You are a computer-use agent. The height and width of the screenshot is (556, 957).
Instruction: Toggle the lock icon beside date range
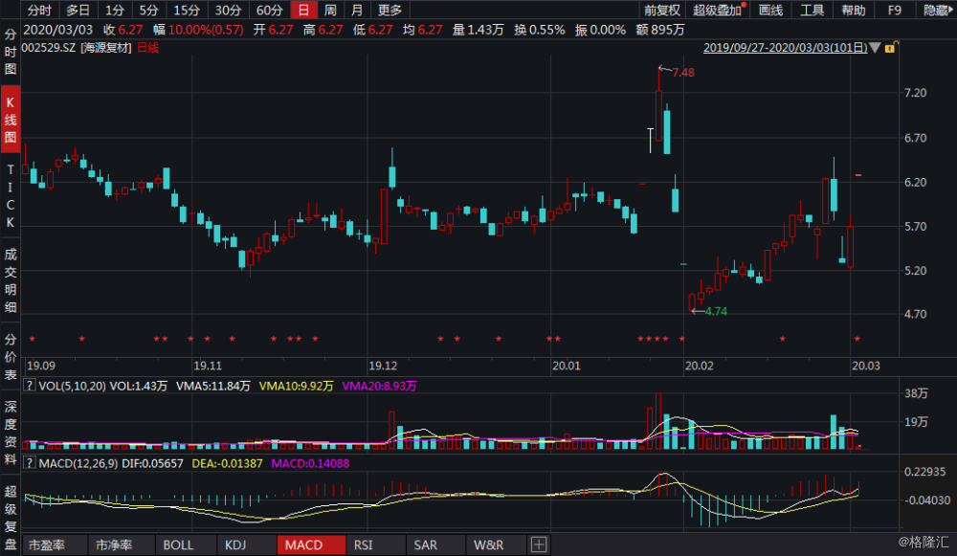point(890,47)
